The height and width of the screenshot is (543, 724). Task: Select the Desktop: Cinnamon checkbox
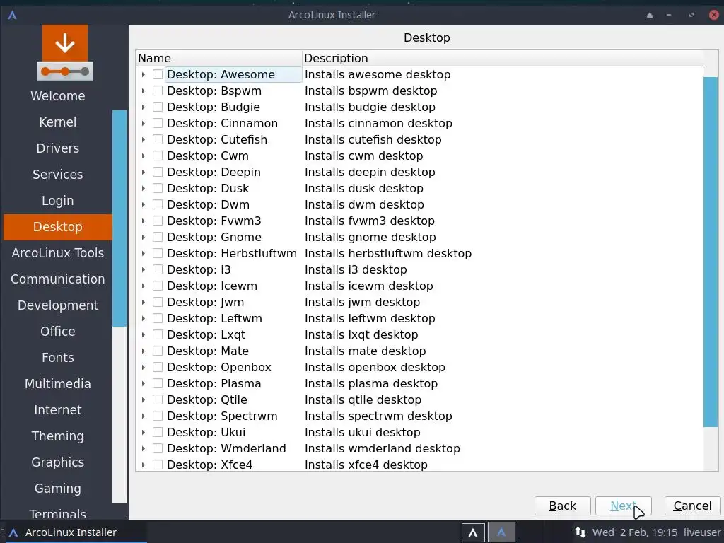coord(158,123)
